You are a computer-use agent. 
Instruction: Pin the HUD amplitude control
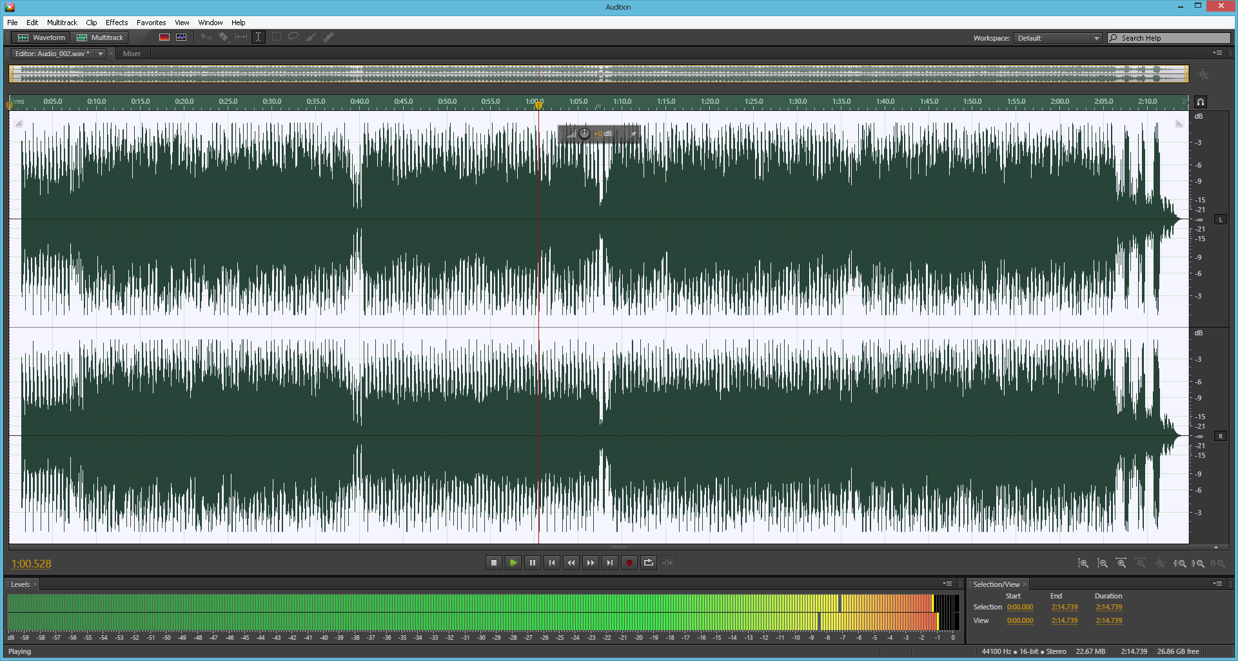tap(633, 134)
